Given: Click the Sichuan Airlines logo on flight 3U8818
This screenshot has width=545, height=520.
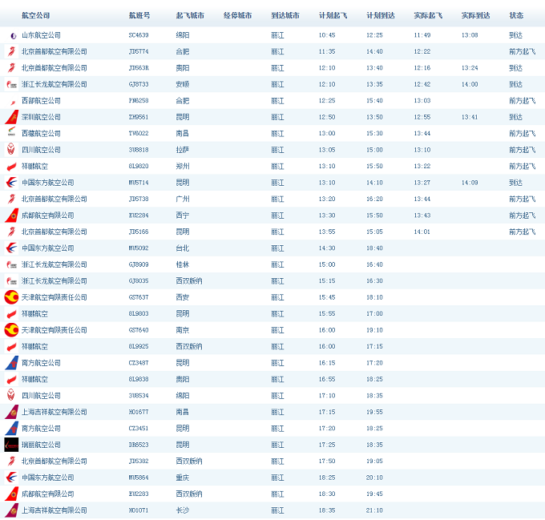Looking at the screenshot, I should coord(12,150).
